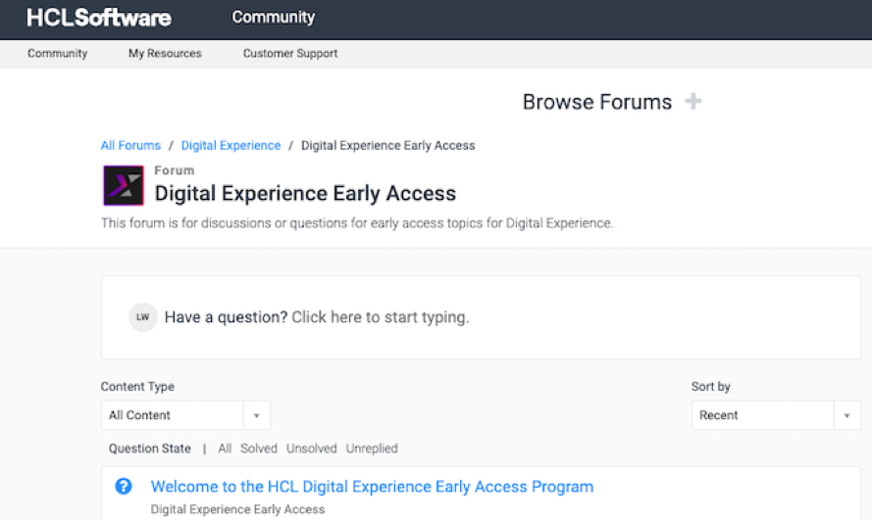Go to All Forums breadcrumb link
872x520 pixels.
tap(130, 145)
